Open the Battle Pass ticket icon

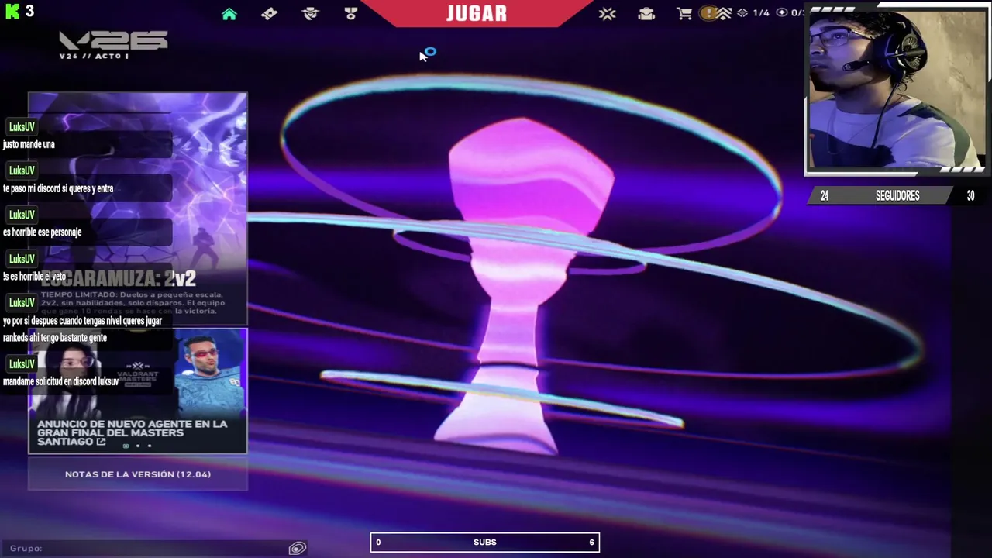[x=269, y=14]
